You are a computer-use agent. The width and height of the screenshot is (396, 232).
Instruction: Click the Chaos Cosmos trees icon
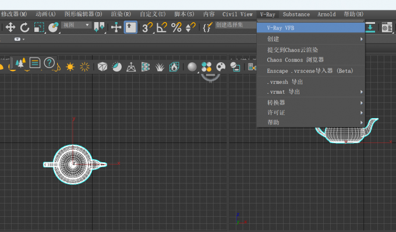pyautogui.click(x=21, y=63)
